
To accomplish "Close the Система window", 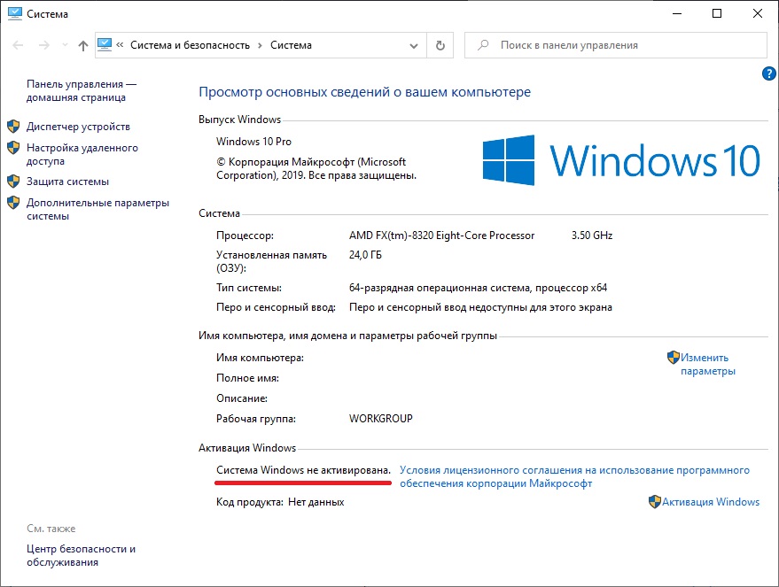I will (758, 13).
